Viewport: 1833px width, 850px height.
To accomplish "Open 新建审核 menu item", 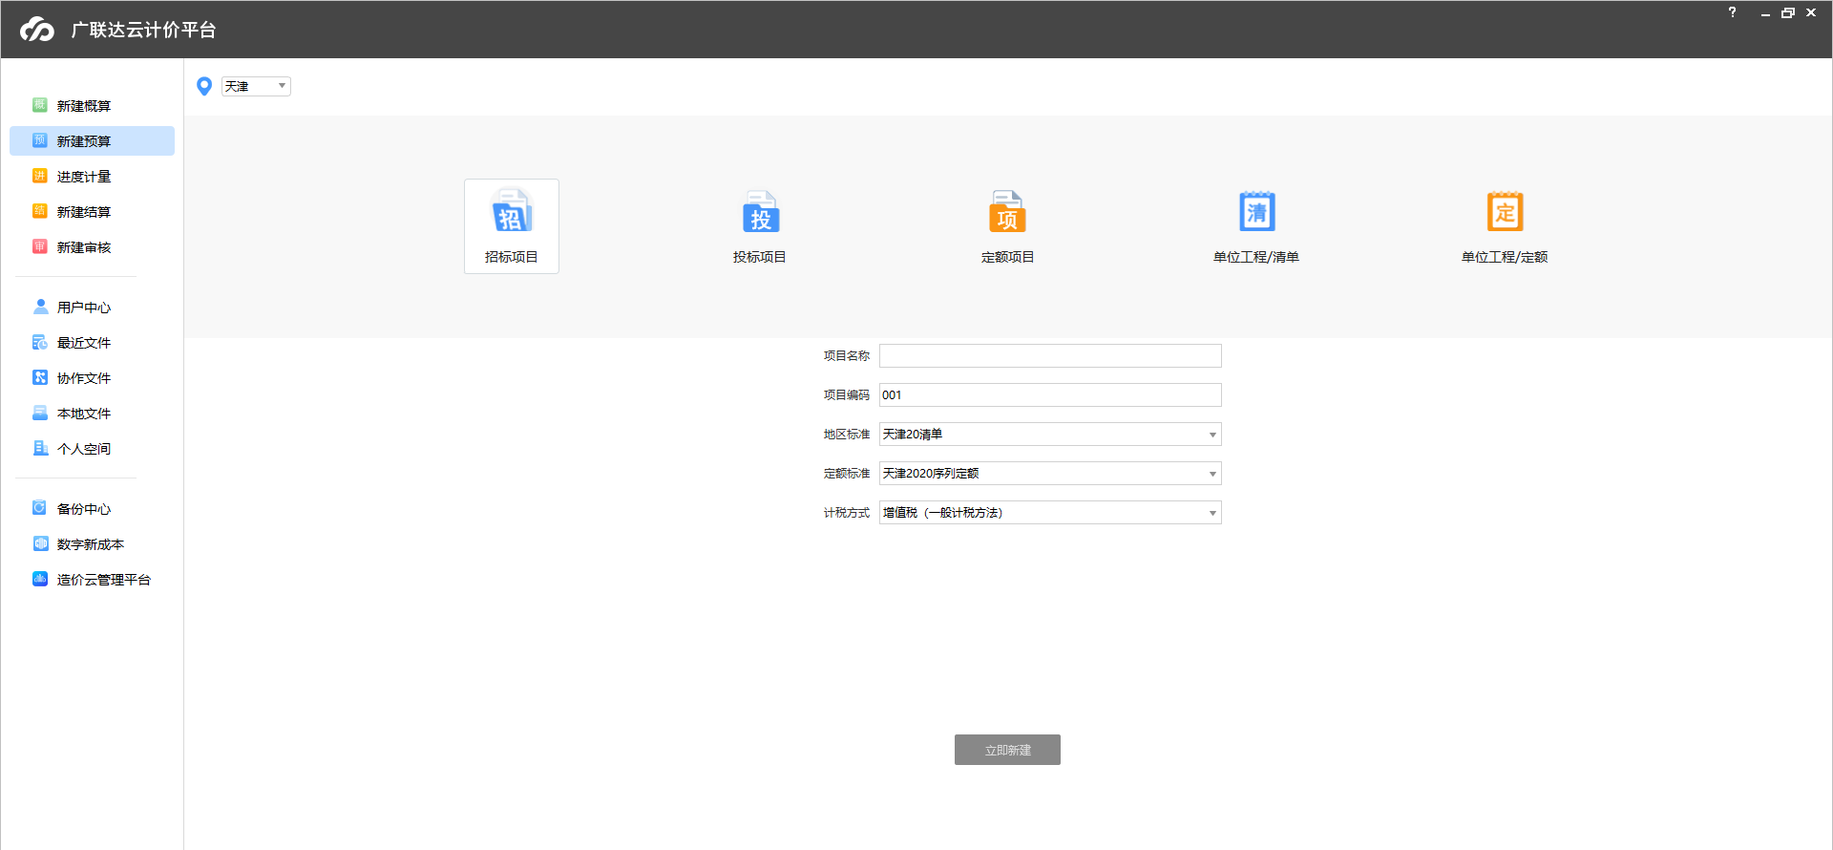I will pyautogui.click(x=92, y=247).
